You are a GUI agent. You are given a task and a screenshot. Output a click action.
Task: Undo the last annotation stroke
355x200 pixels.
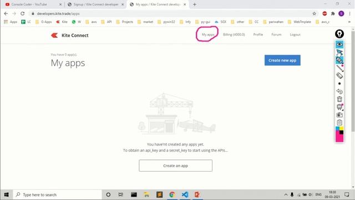click(339, 91)
